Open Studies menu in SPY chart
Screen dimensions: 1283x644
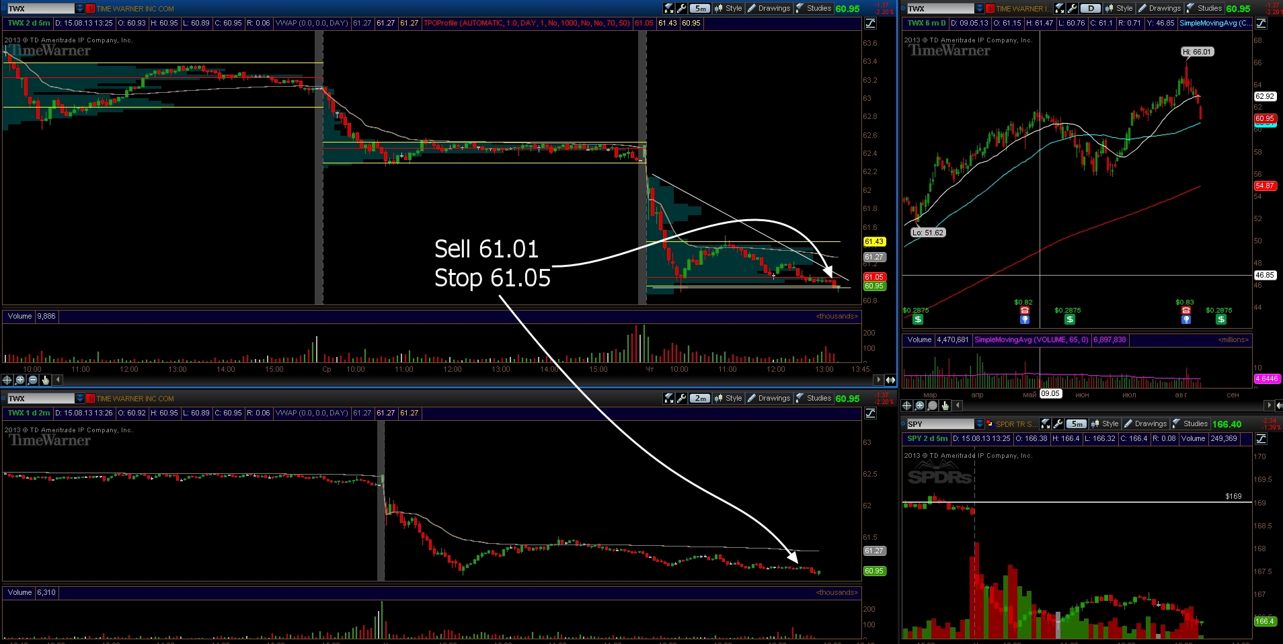1190,424
